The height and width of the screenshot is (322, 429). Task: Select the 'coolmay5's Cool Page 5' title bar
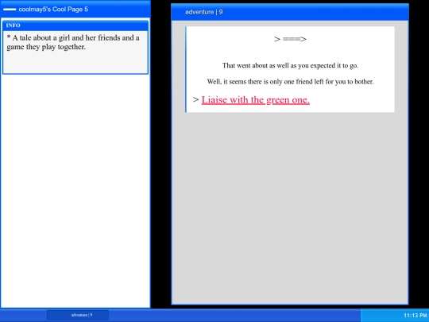point(75,9)
